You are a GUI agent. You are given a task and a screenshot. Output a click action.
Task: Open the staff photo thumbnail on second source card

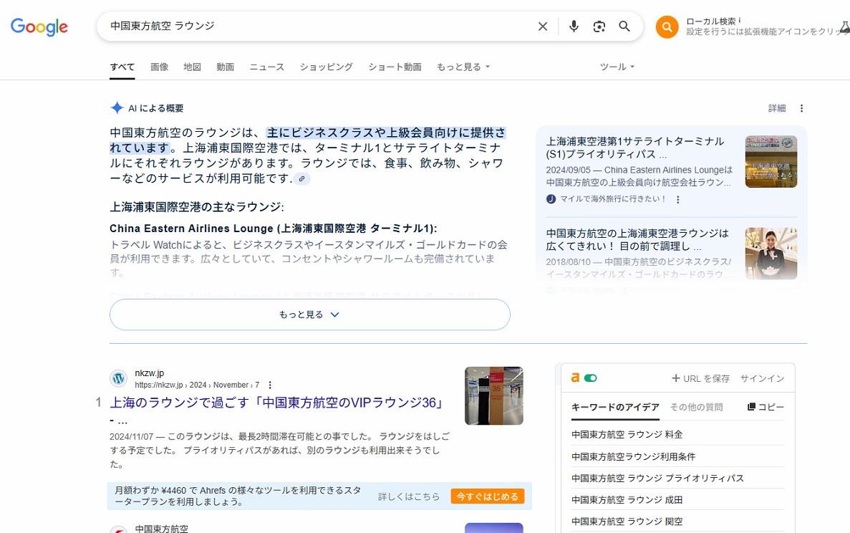[771, 254]
